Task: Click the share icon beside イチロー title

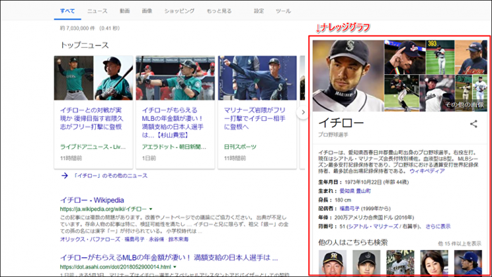Action: [474, 124]
